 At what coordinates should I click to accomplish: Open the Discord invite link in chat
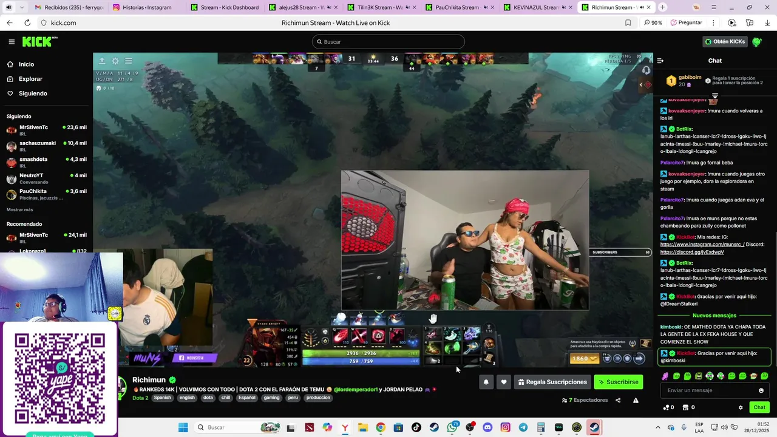(x=692, y=252)
